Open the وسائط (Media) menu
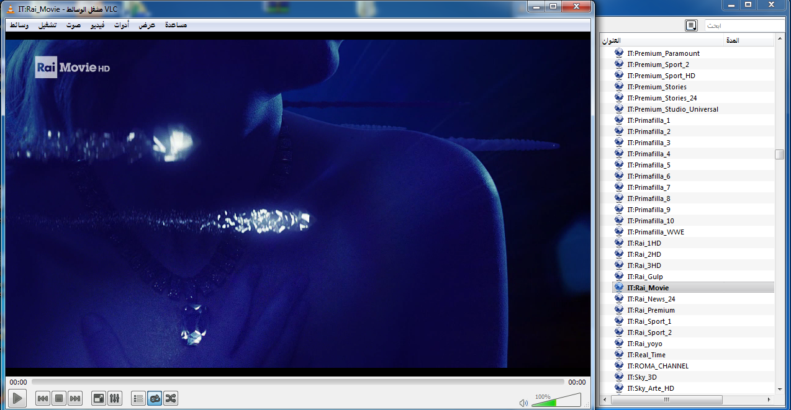The image size is (791, 410). 19,25
